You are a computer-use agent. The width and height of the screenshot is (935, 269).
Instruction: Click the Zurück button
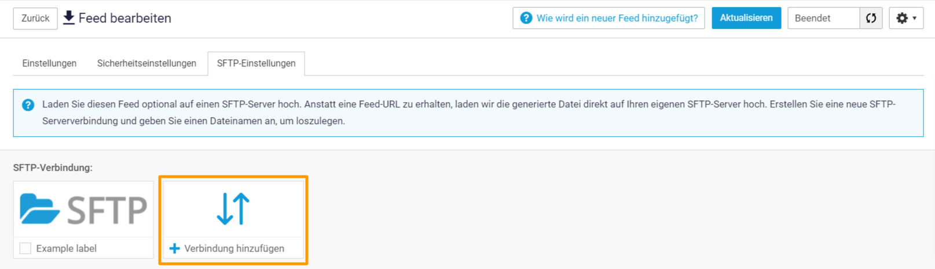pos(35,18)
